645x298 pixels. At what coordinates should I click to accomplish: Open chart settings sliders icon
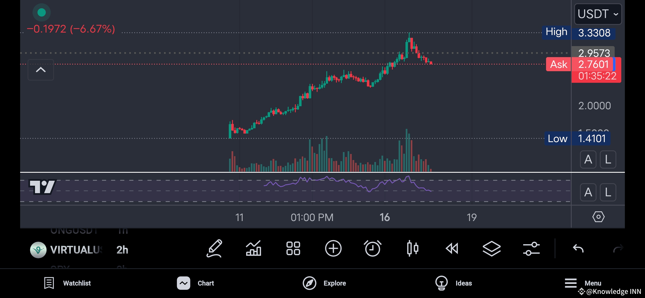531,249
